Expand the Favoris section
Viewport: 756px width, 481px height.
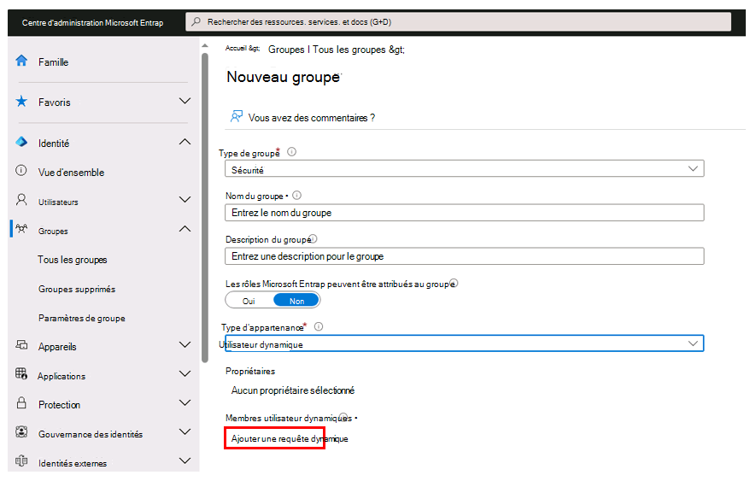click(185, 101)
